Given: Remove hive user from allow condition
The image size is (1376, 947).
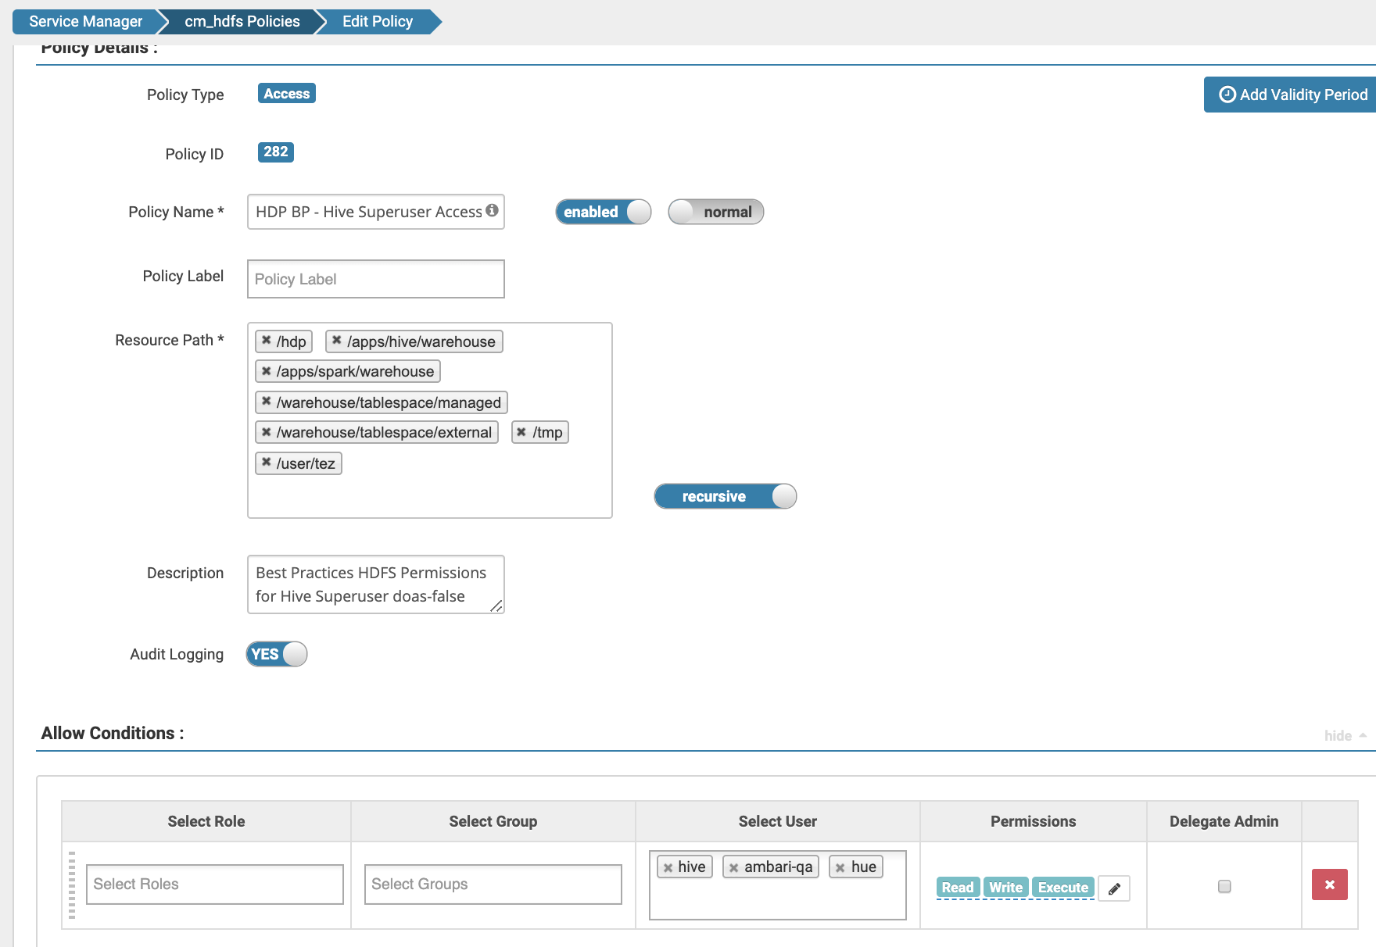Looking at the screenshot, I should tap(668, 867).
